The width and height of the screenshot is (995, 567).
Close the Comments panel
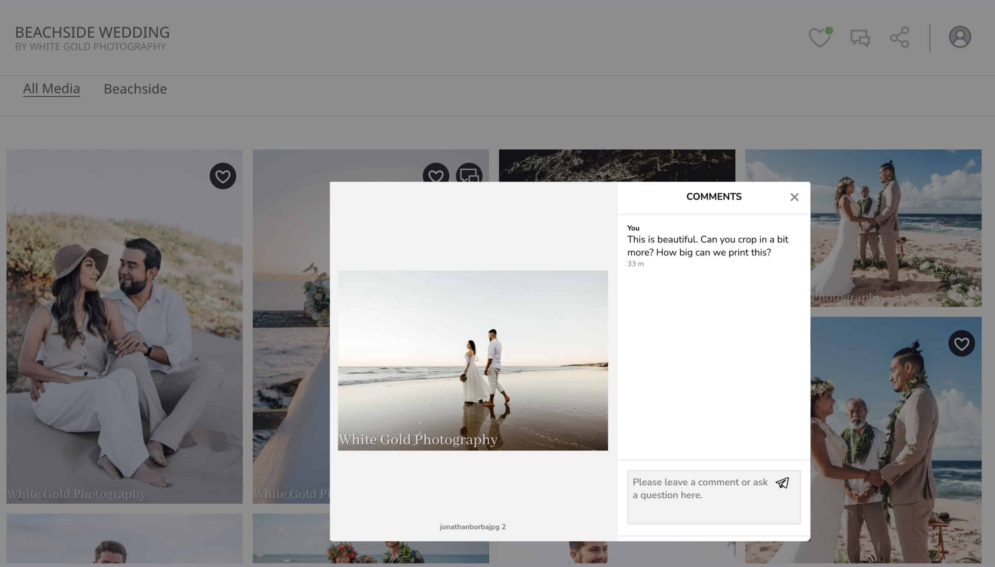coord(794,197)
